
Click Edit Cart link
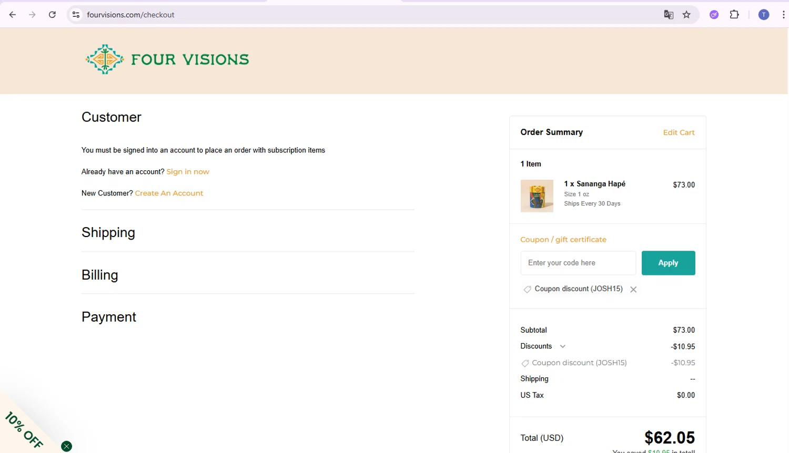(x=679, y=132)
